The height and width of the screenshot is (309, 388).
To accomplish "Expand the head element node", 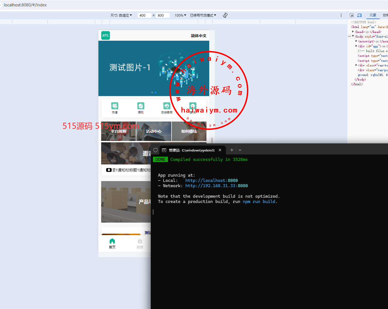I will [353, 32].
